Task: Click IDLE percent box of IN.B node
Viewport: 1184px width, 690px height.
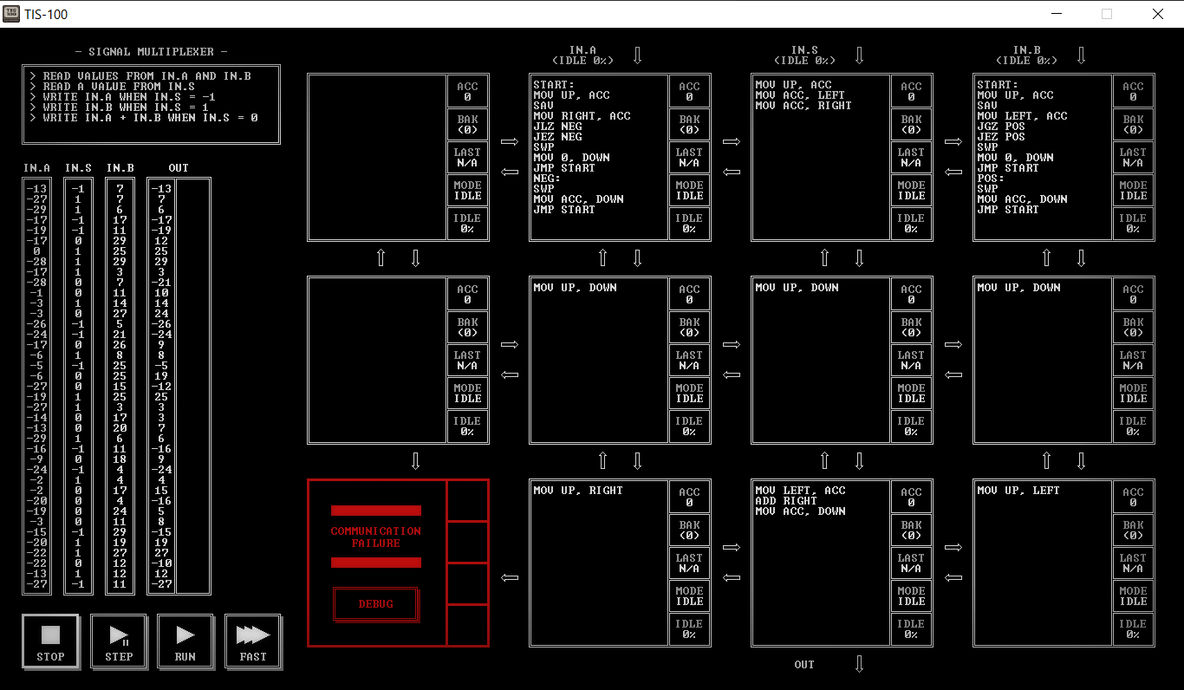Action: point(1133,224)
